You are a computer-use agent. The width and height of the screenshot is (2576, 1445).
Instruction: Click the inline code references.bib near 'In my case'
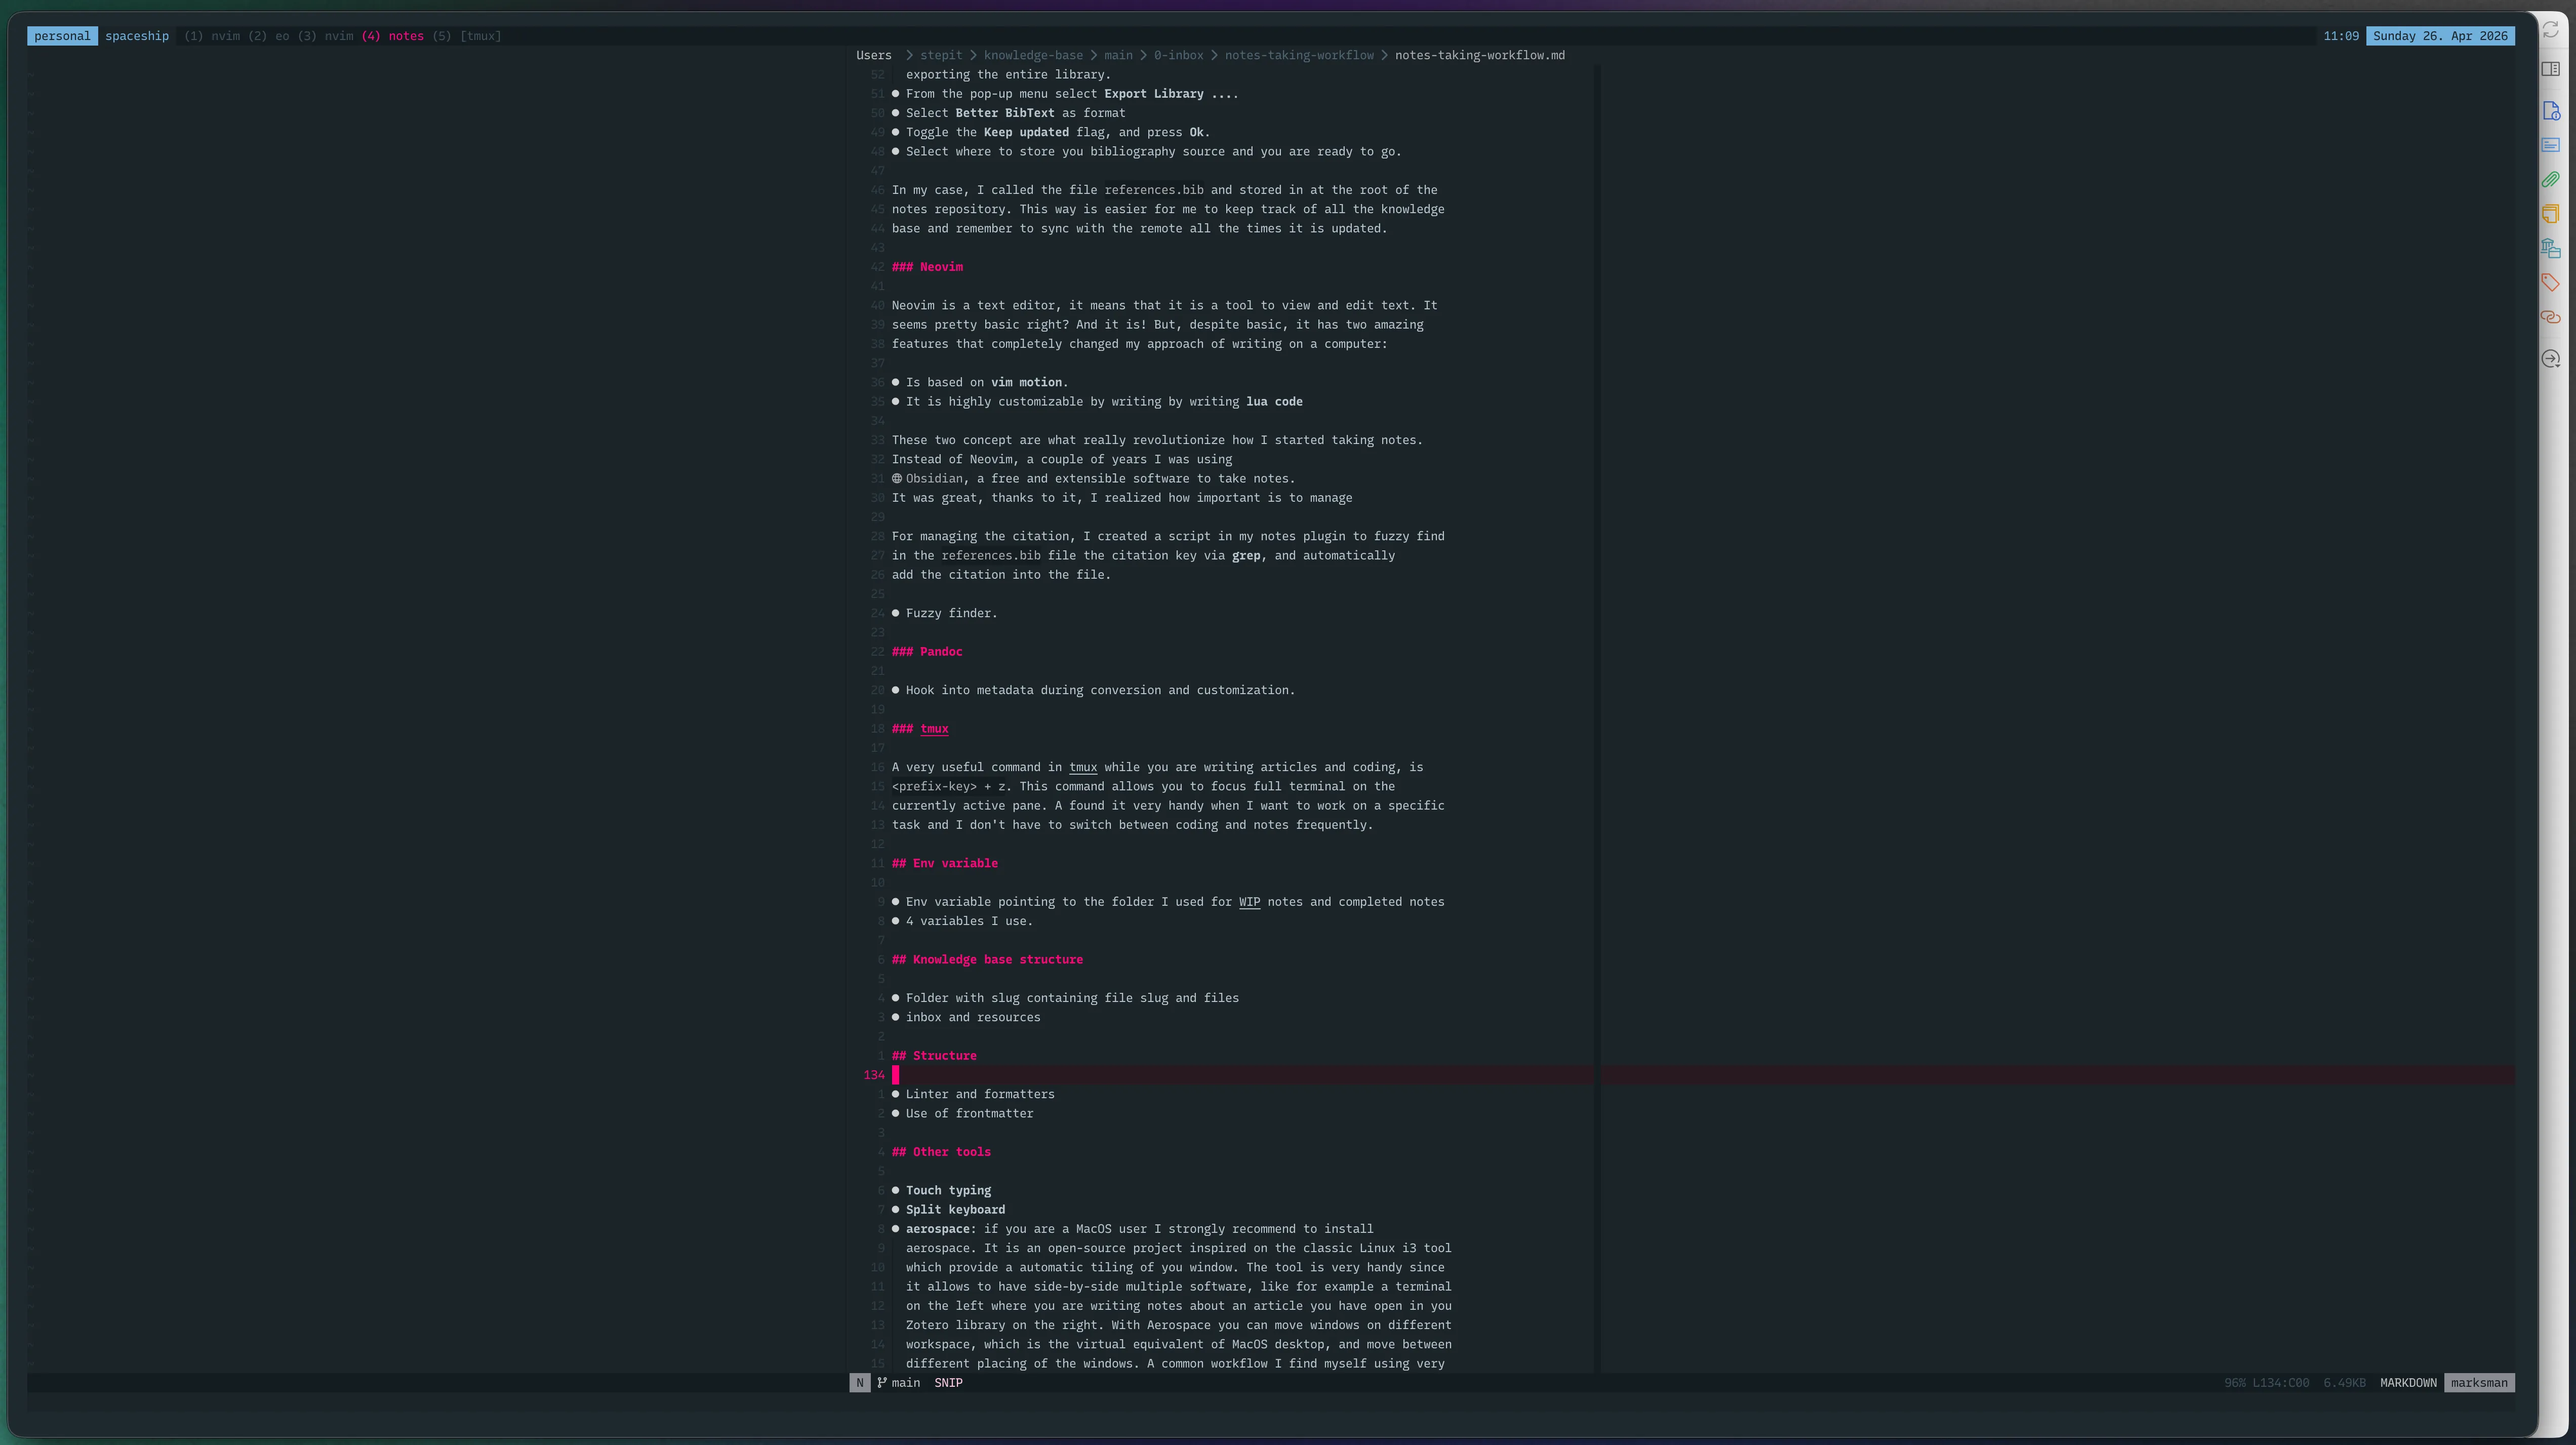(1154, 190)
